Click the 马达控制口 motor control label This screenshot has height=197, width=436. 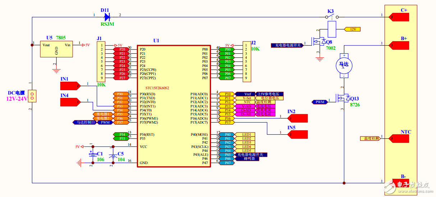click(85, 122)
